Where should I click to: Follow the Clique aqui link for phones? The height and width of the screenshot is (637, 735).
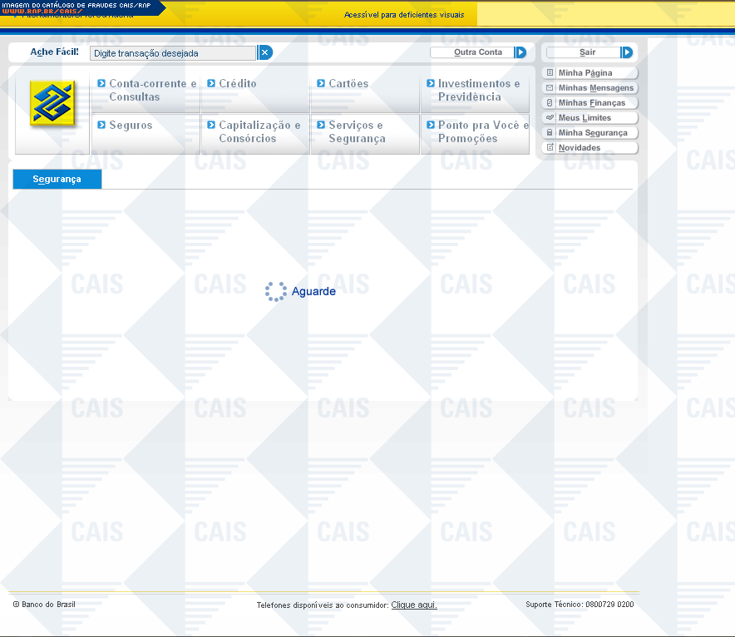coord(414,605)
